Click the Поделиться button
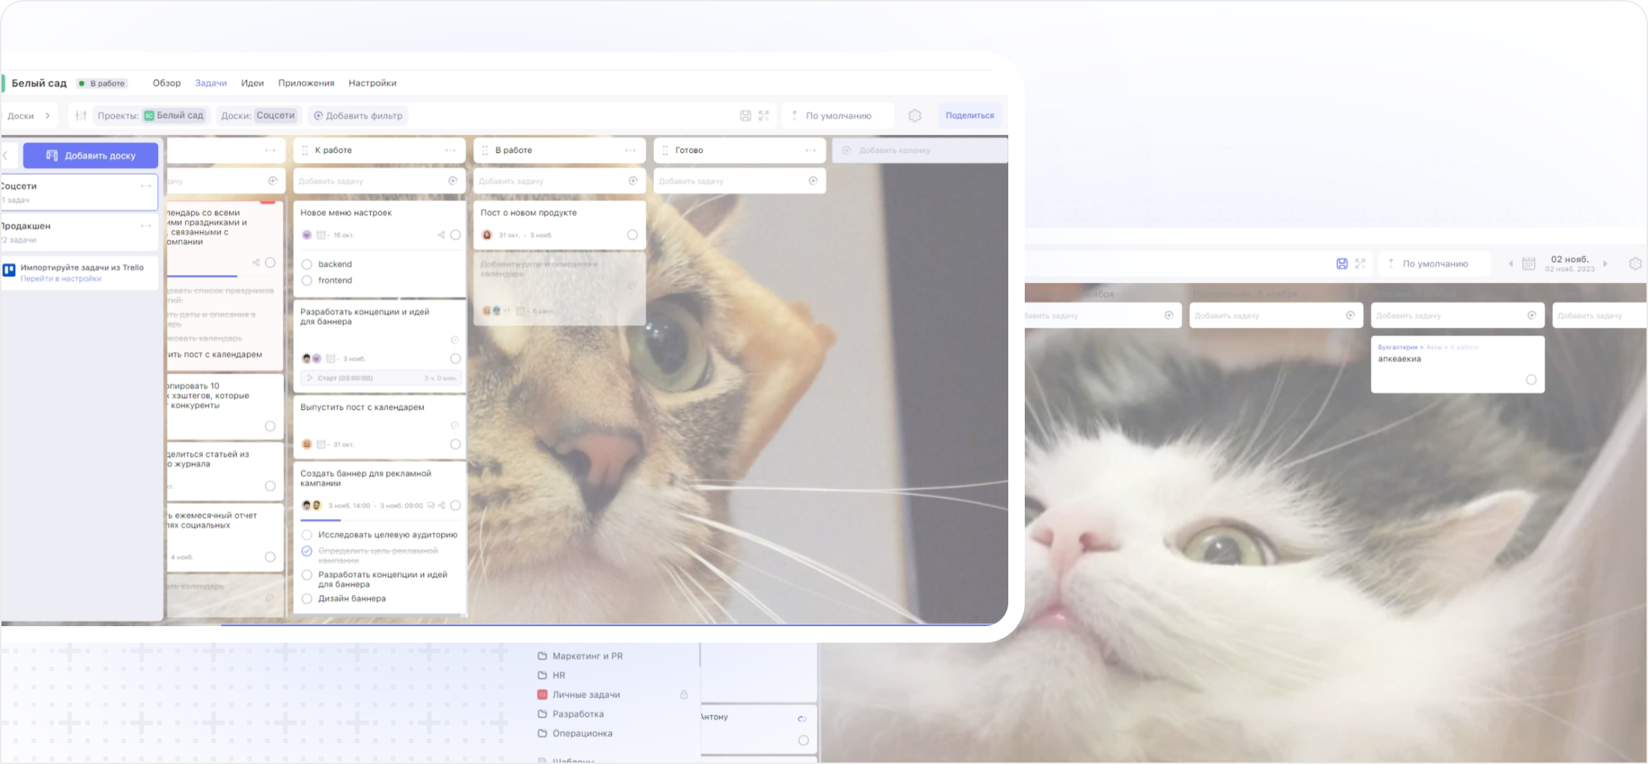Screen dimensions: 1648x764 969,115
